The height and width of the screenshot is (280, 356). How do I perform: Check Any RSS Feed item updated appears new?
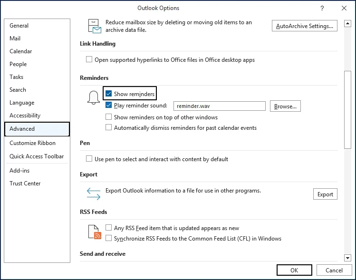pyautogui.click(x=108, y=228)
